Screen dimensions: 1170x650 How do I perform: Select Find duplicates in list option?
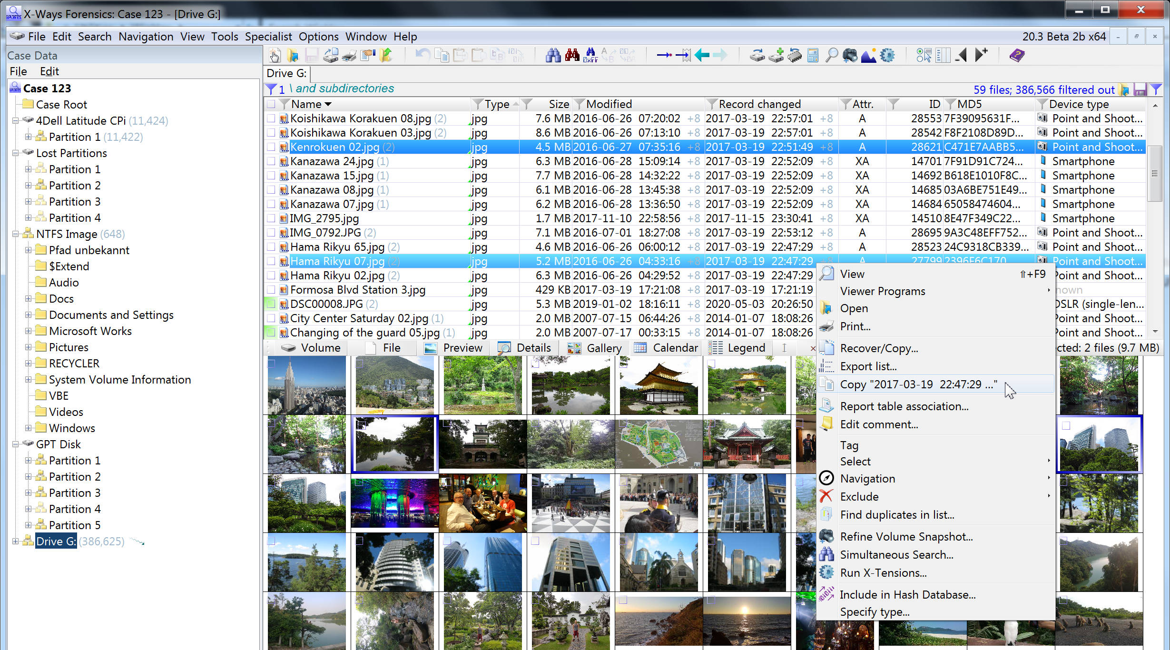pyautogui.click(x=897, y=514)
